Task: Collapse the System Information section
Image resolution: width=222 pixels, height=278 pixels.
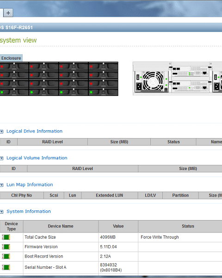Action: point(1,212)
